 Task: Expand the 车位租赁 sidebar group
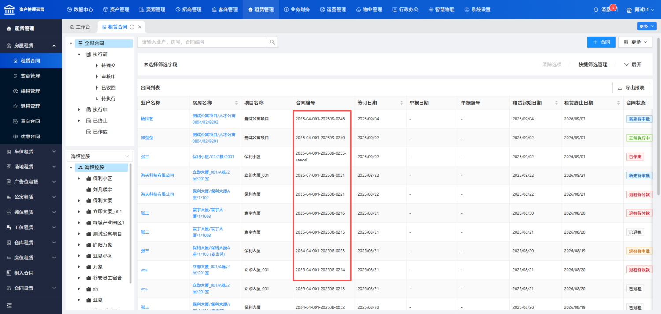(x=31, y=152)
